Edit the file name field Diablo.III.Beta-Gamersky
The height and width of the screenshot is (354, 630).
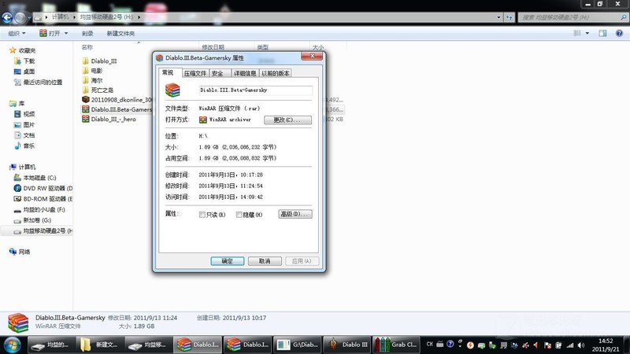coord(255,90)
